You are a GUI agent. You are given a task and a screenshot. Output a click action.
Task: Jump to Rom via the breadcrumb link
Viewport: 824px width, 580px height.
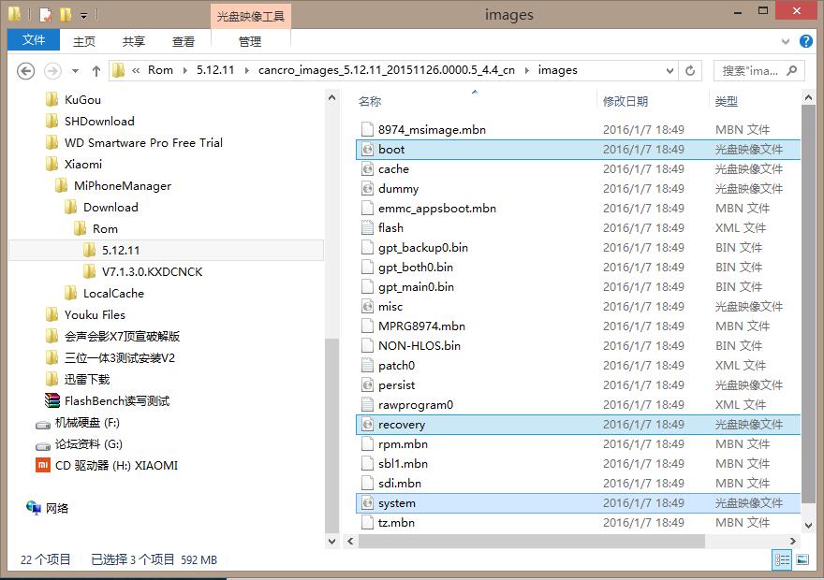pyautogui.click(x=158, y=70)
